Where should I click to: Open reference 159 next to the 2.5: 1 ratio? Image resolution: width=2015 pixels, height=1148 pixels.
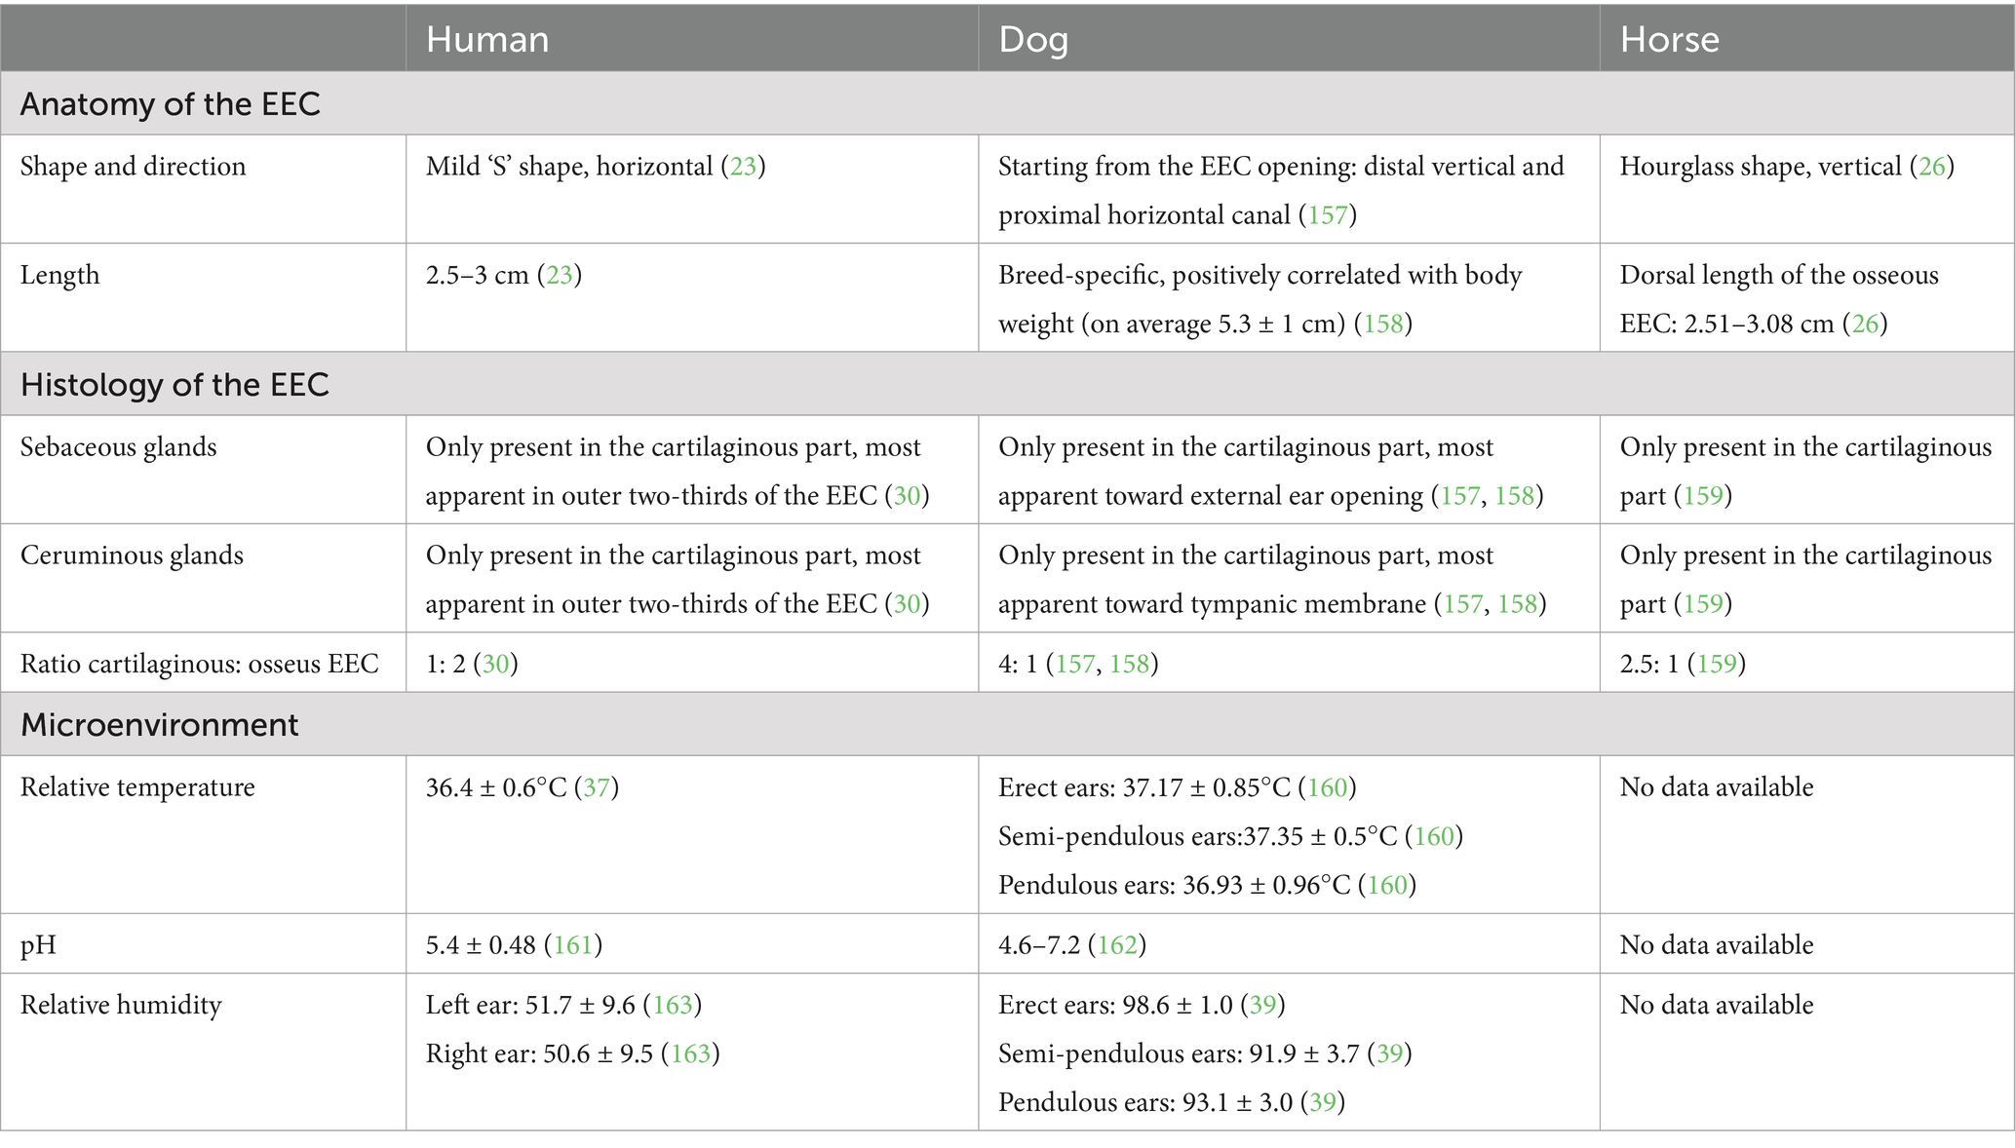point(1717,665)
